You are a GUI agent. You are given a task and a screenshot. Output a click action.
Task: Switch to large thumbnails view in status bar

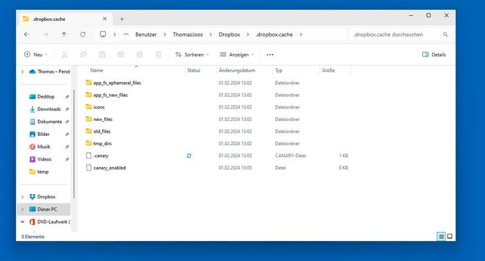tap(450, 236)
